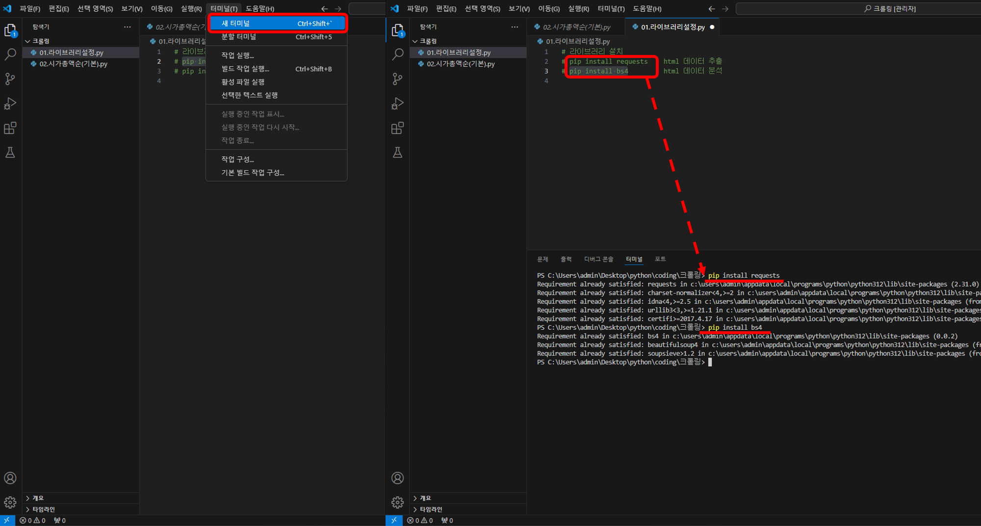Go back arrow in left window title bar
981x526 pixels.
[x=324, y=9]
